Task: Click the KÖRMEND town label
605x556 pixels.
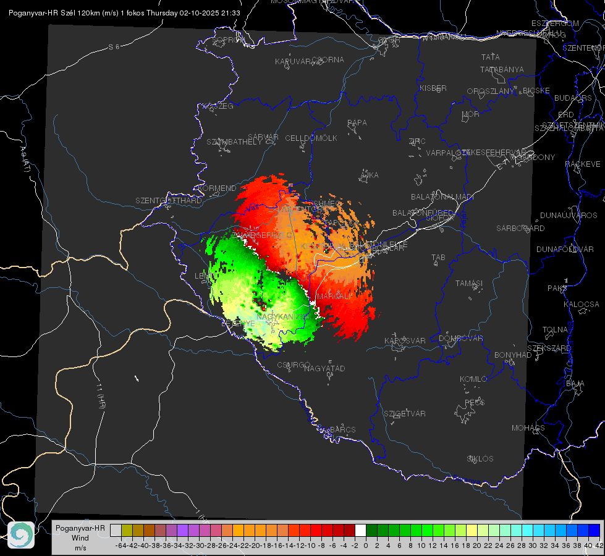Action: pyautogui.click(x=216, y=188)
